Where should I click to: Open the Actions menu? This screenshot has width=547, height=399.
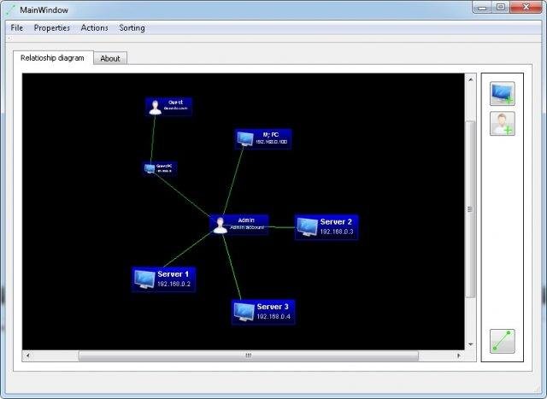pos(95,28)
